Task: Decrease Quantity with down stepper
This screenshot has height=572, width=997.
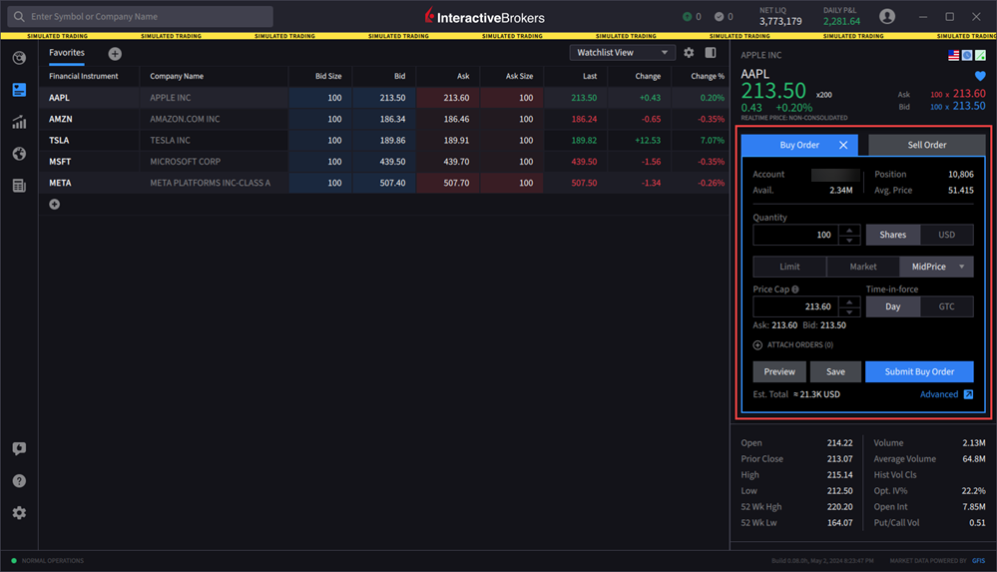Action: 849,241
